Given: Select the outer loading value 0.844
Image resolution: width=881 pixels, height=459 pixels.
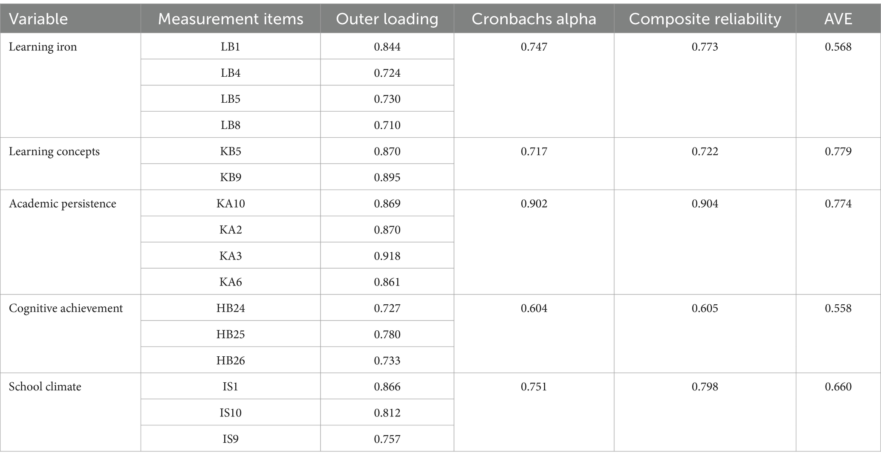Looking at the screenshot, I should [387, 46].
